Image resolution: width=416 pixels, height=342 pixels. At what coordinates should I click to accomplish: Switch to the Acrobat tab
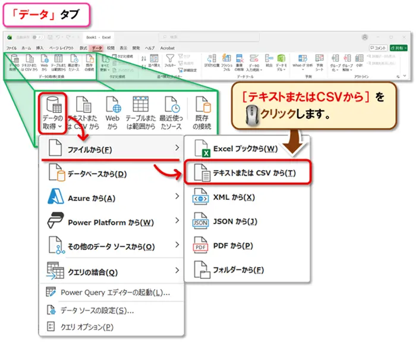tap(168, 48)
